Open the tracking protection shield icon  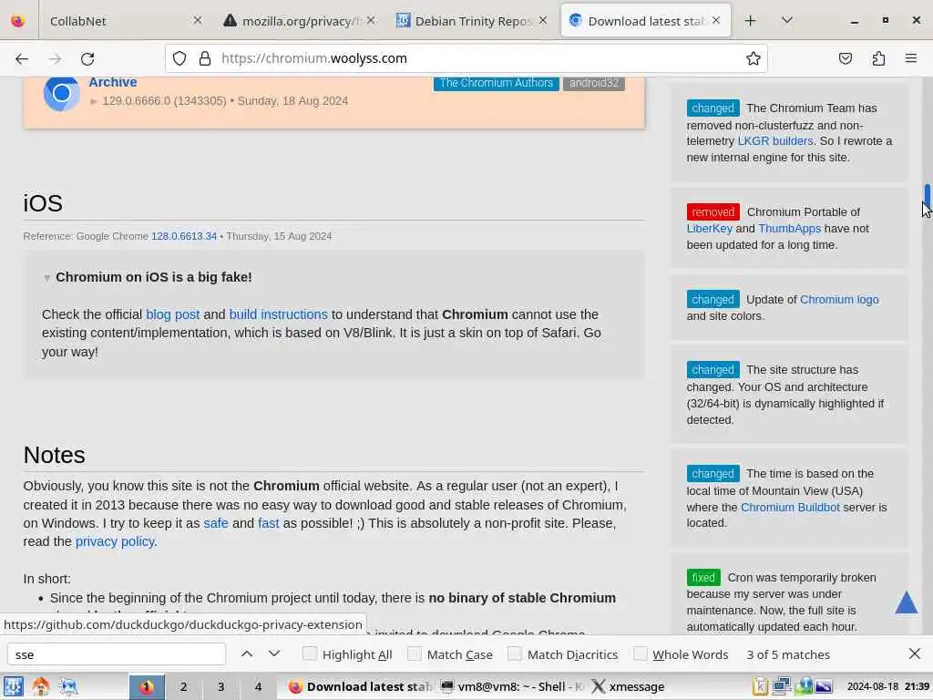coord(179,58)
